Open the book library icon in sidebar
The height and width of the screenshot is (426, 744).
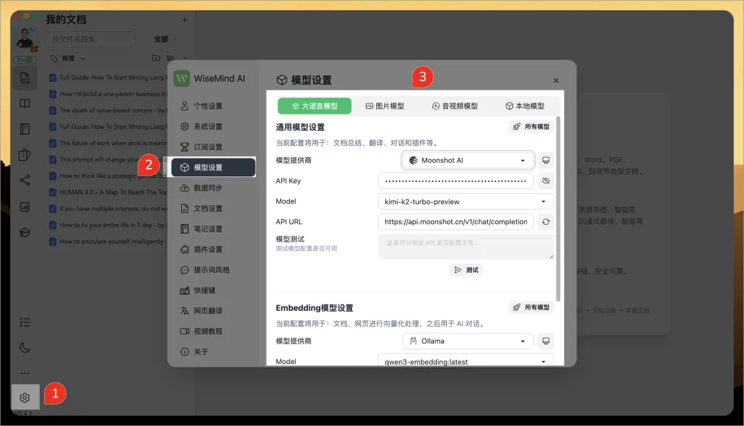coord(25,103)
